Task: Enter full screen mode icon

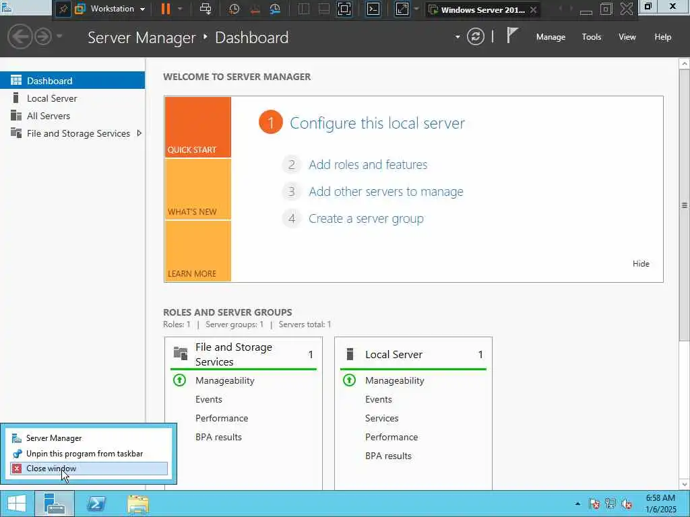Action: [344, 9]
